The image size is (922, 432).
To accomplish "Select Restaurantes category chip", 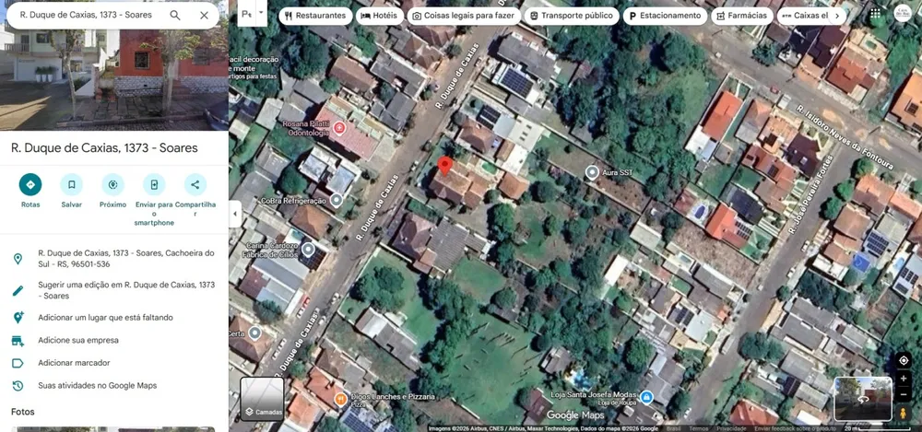I will coord(315,16).
